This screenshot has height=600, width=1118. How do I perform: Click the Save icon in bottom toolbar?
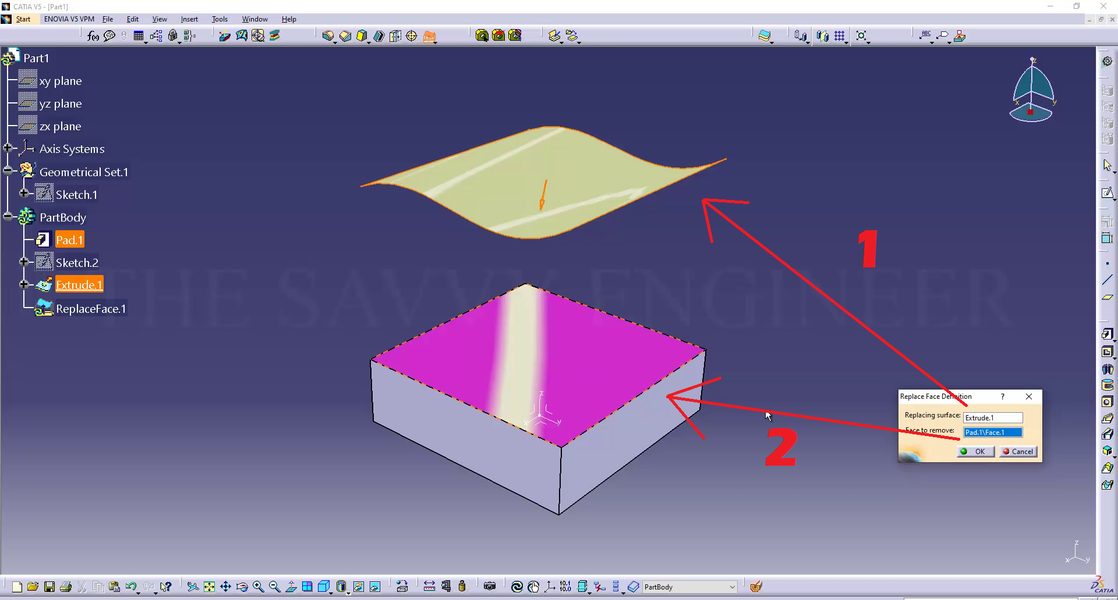(x=49, y=587)
